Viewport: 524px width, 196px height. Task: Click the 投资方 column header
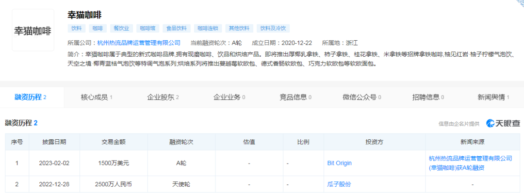click(x=374, y=142)
